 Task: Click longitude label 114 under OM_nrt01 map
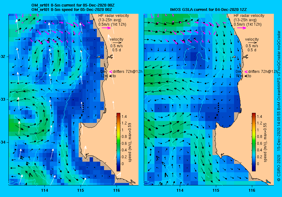click(x=44, y=190)
